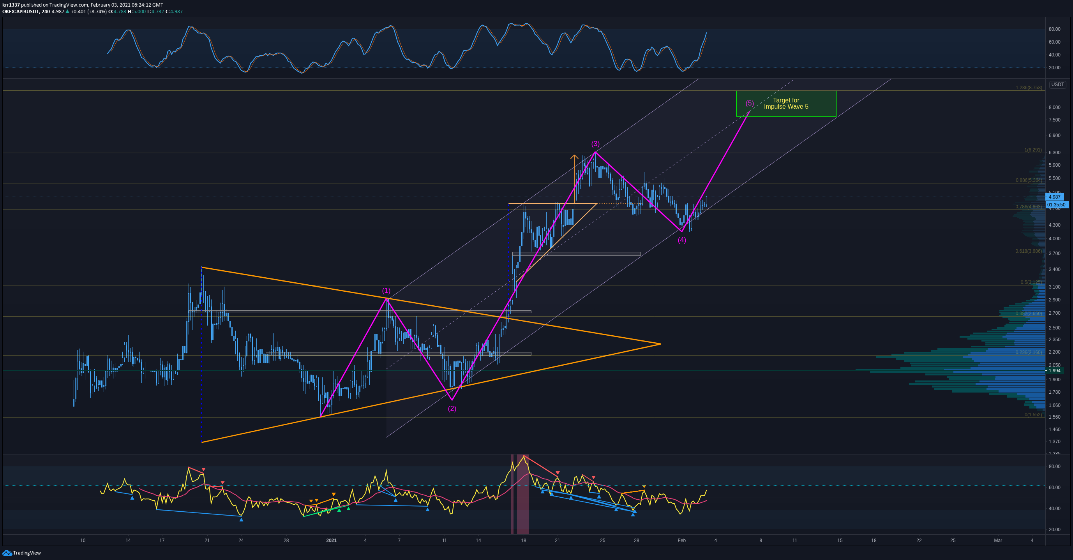Click the Fibonacci level label 0(1.552)
The image size is (1073, 560).
click(1033, 415)
